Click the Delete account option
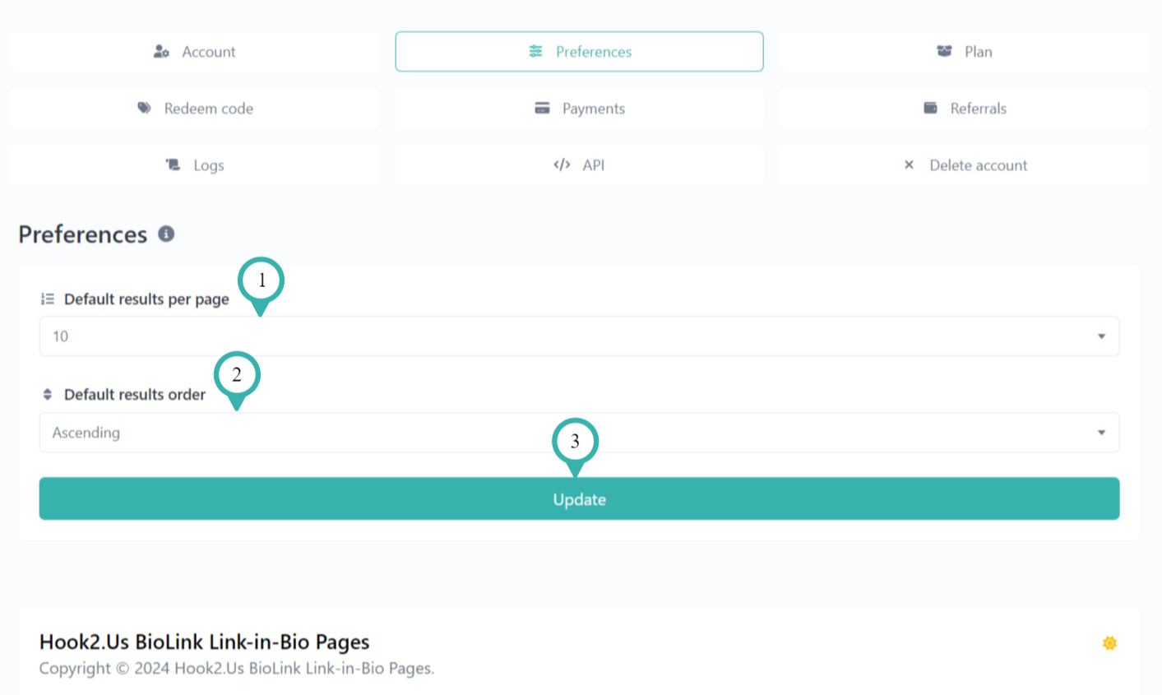The image size is (1162, 695). [963, 164]
